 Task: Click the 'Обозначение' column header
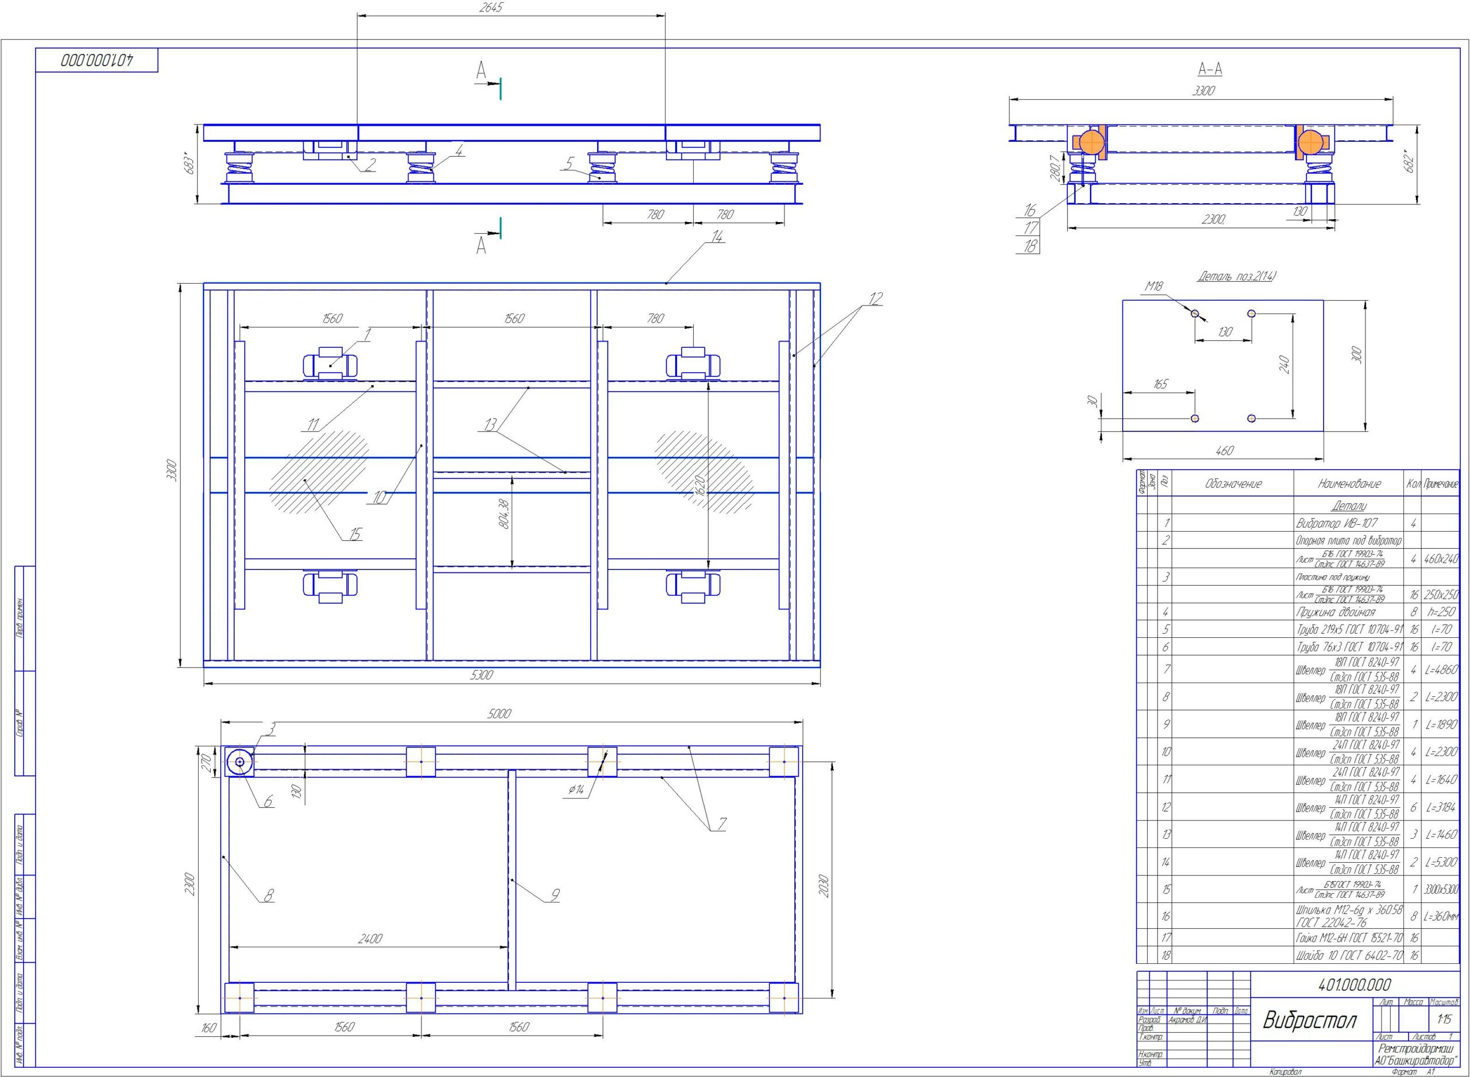click(x=1233, y=484)
